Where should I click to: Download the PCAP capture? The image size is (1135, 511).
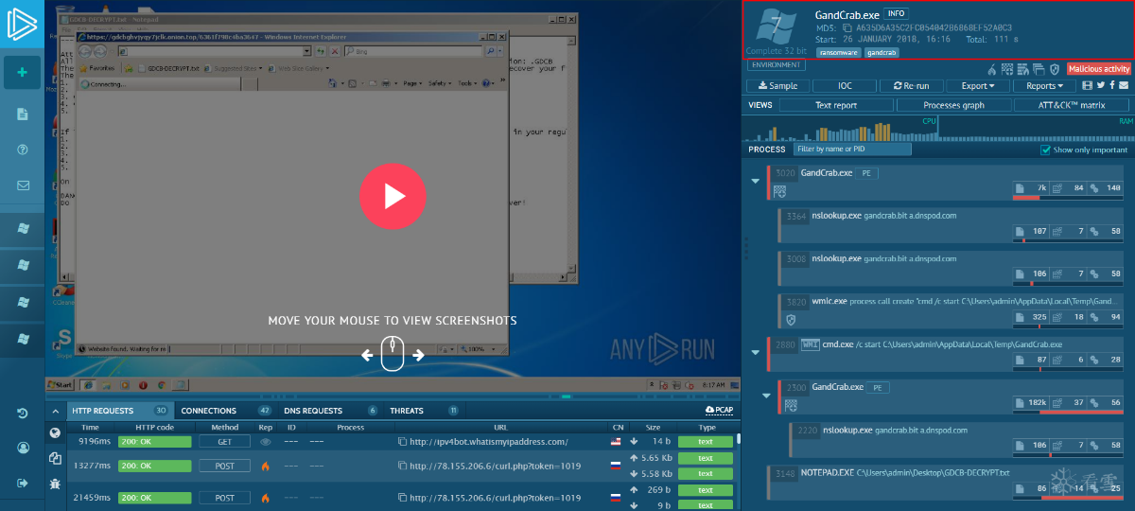719,411
